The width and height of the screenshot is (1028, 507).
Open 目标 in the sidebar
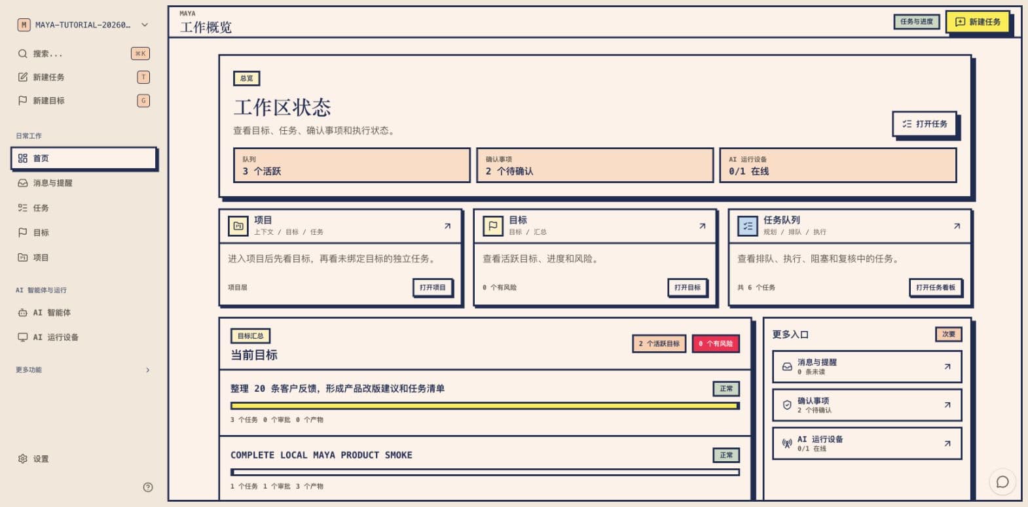pyautogui.click(x=84, y=232)
